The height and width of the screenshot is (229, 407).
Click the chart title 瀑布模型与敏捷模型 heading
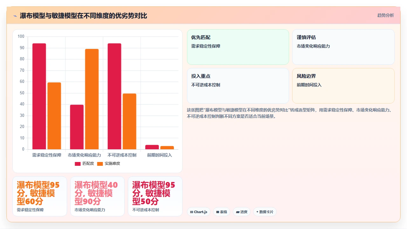coord(83,16)
